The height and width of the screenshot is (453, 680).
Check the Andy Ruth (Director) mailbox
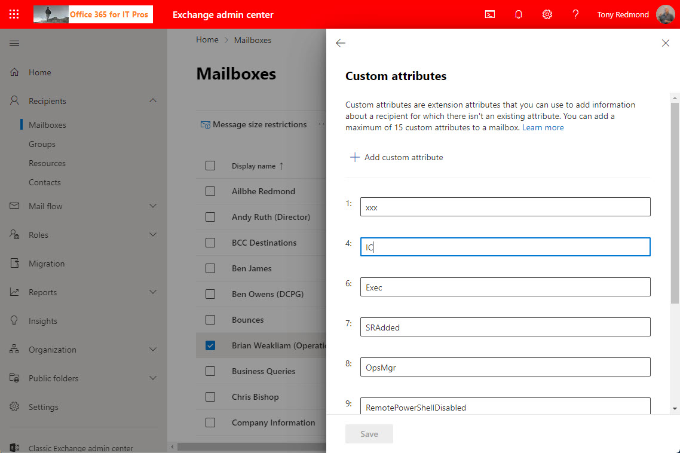click(x=210, y=217)
